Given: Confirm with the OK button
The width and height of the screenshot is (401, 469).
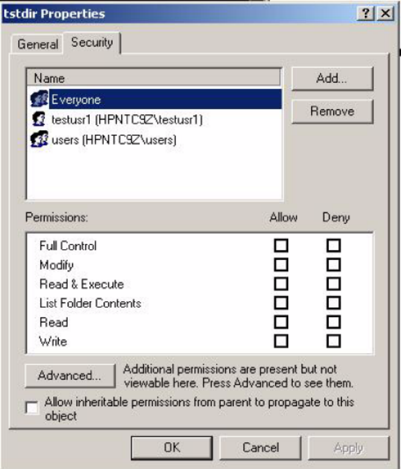Looking at the screenshot, I should point(172,448).
